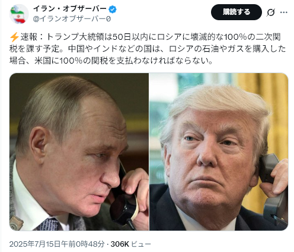Viewport: 294px width, 252px height.
Task: Click the last line starting 場合、米国に
Action: coord(111,61)
